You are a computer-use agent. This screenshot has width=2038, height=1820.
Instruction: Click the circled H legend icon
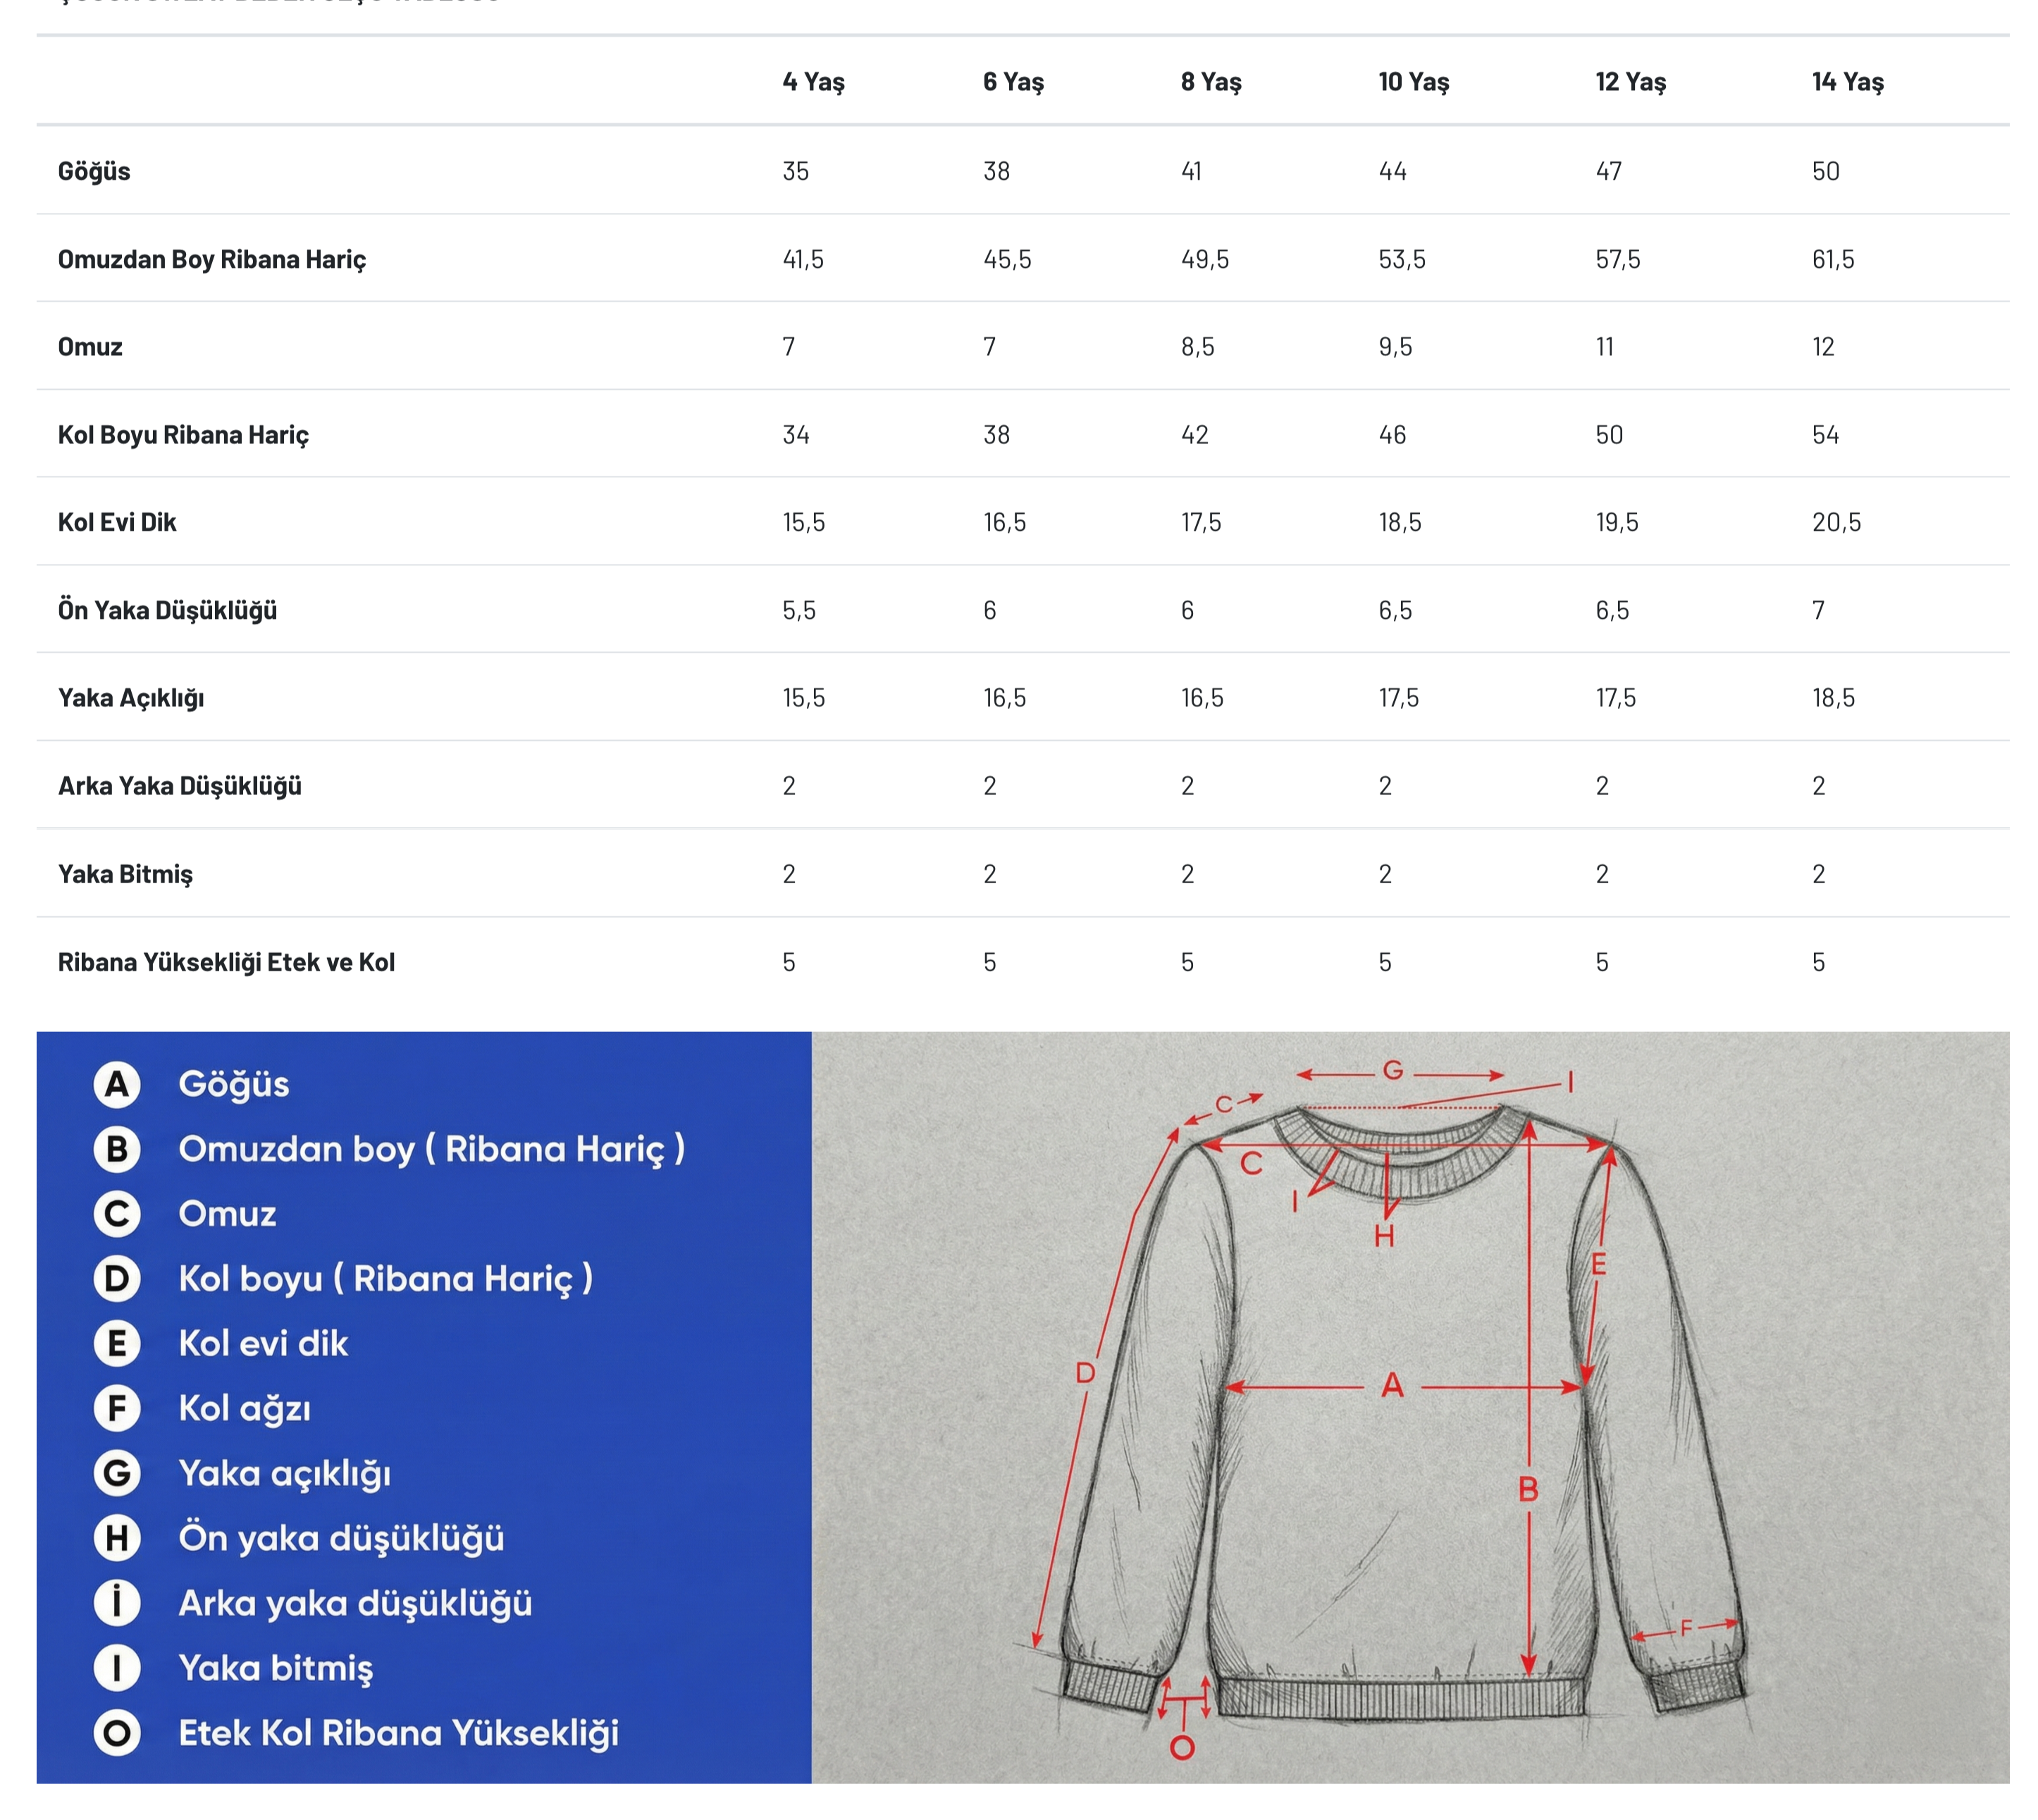click(x=117, y=1538)
